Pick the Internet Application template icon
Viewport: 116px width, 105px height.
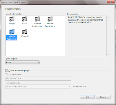pyautogui.click(x=37, y=19)
